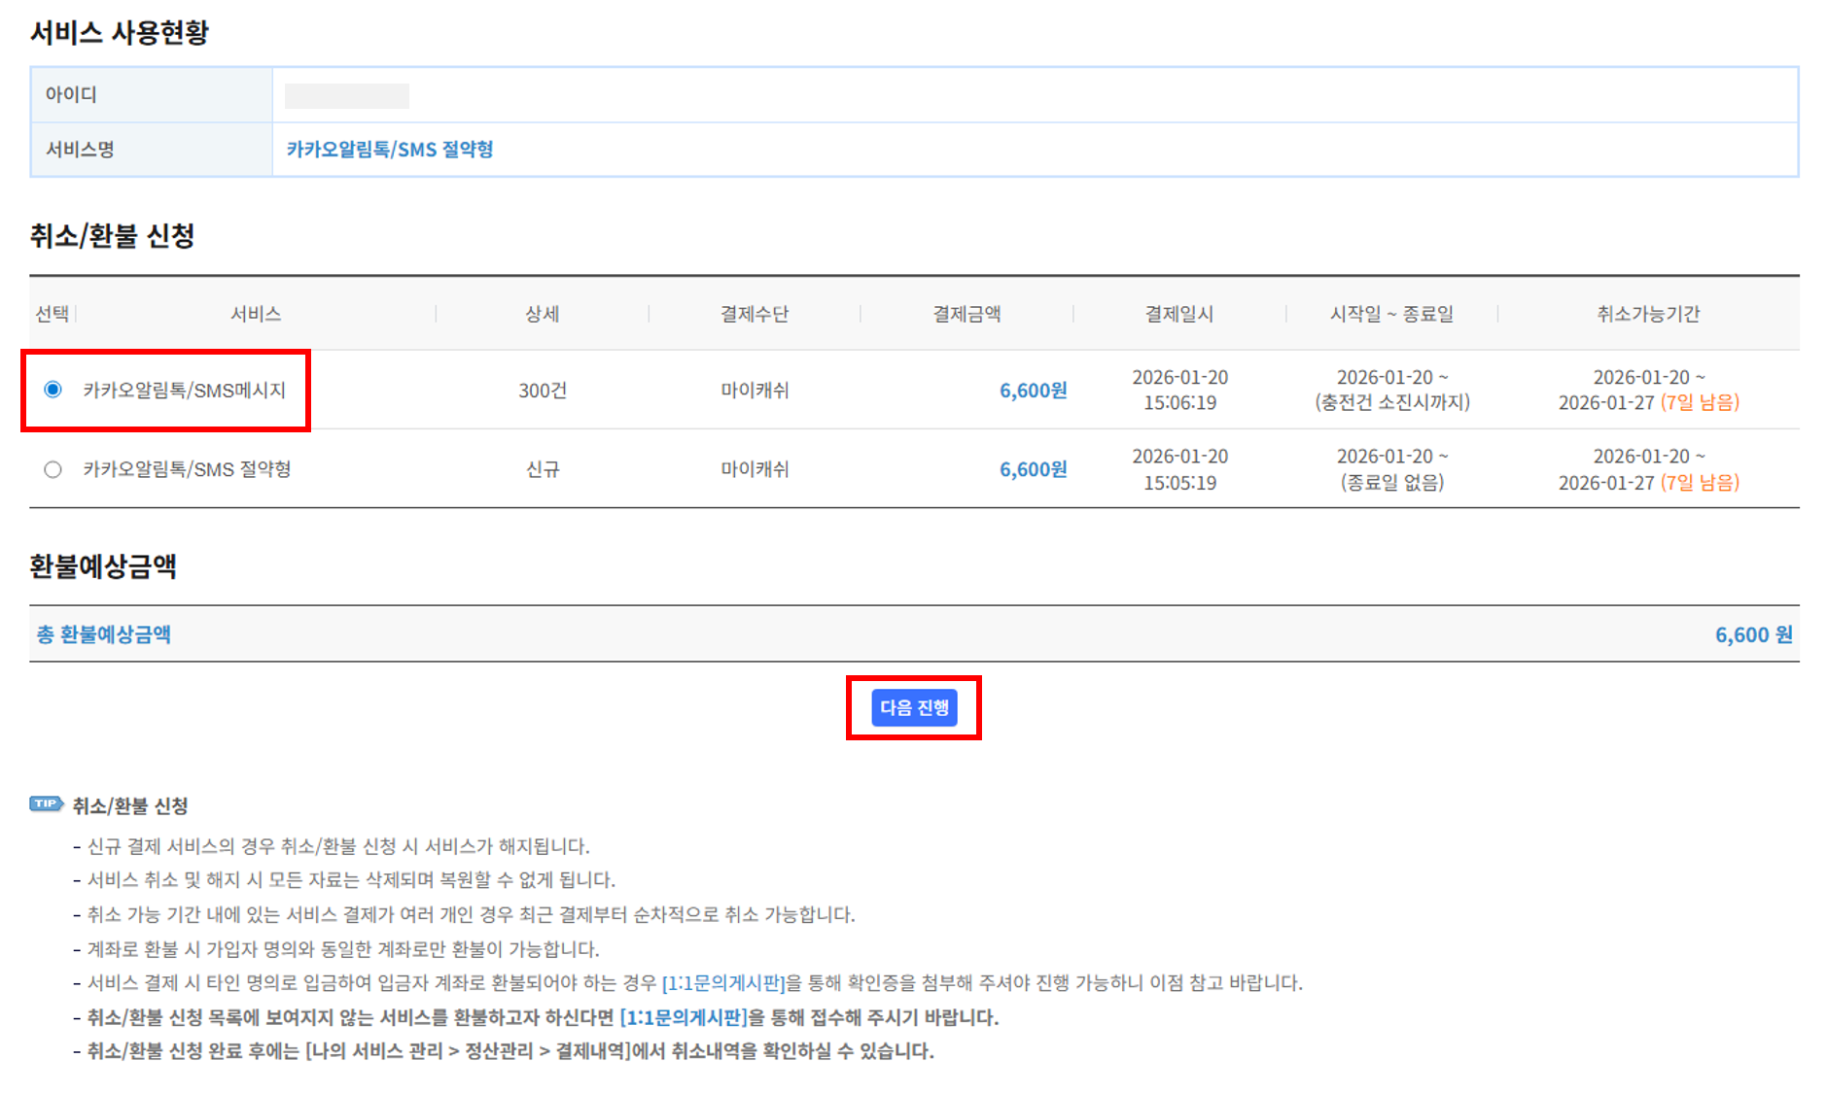Click 6,600원 amount in the 300건 row
The width and height of the screenshot is (1828, 1093).
[x=1033, y=390]
